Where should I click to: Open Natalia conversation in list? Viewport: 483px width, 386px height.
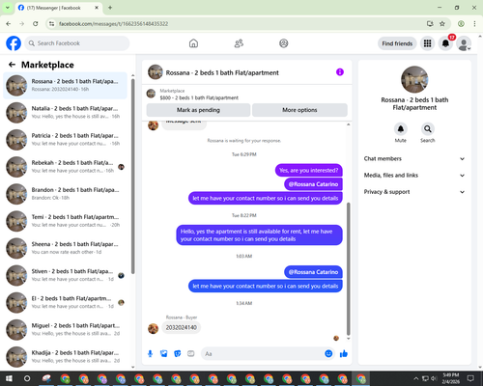[x=65, y=113]
